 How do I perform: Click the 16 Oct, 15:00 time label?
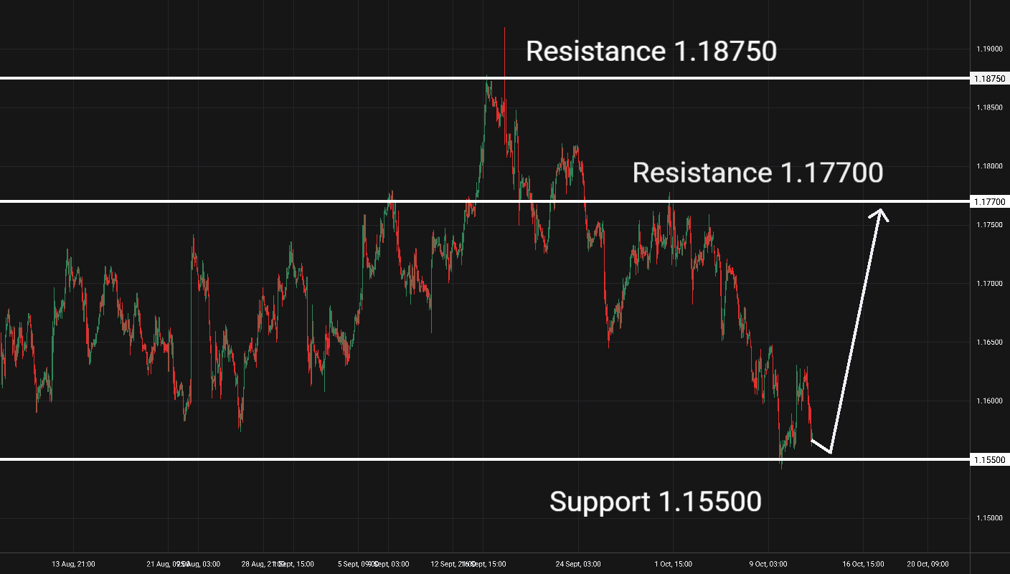coord(863,564)
